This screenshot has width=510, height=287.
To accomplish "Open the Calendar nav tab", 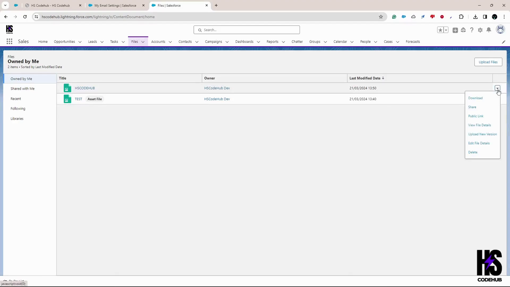I will point(340,42).
